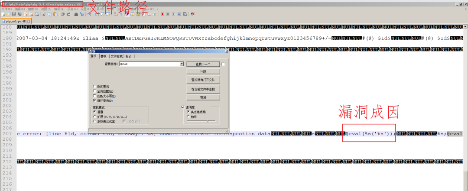Enable the 反向查找 checkbox
This screenshot has height=191, width=468.
94,87
